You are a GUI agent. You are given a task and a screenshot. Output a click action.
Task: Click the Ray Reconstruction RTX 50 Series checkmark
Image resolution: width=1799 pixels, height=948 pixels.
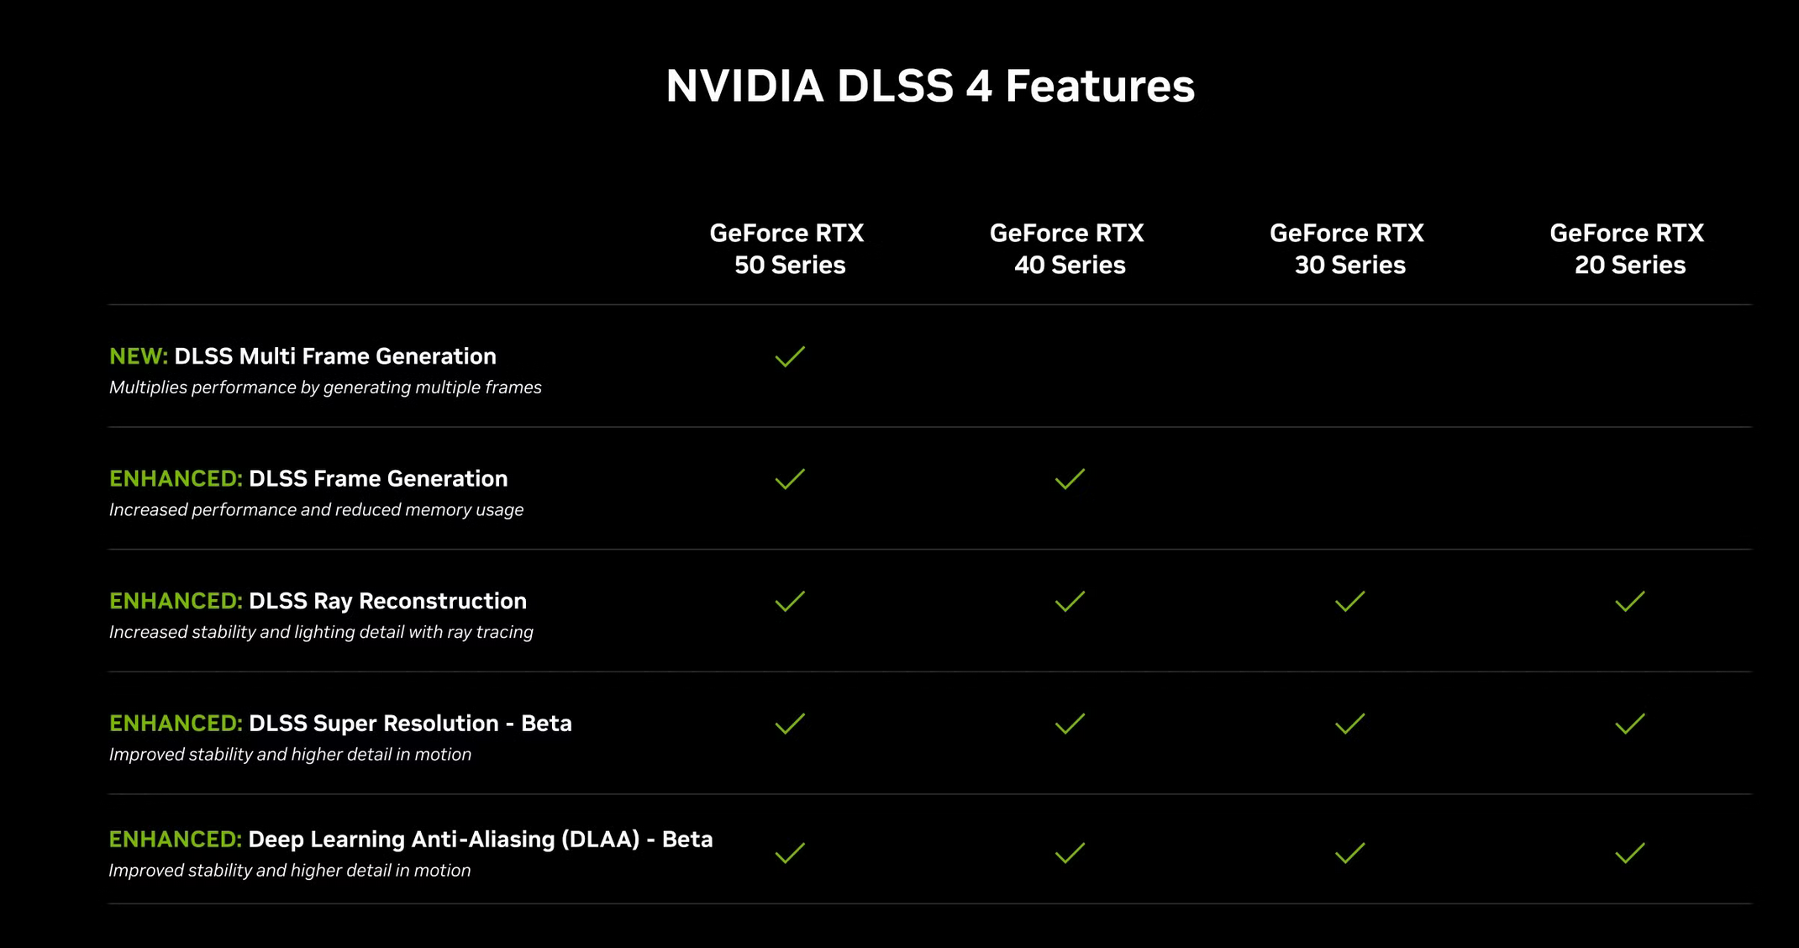click(x=790, y=602)
